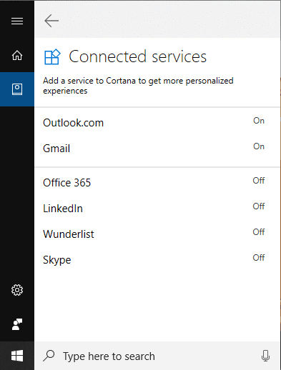
Task: Open the Notebook sidebar icon
Action: [17, 89]
